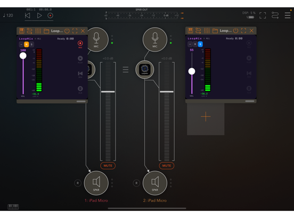
Task: Click the minus button in left LoopMix
Action: [x=21, y=44]
